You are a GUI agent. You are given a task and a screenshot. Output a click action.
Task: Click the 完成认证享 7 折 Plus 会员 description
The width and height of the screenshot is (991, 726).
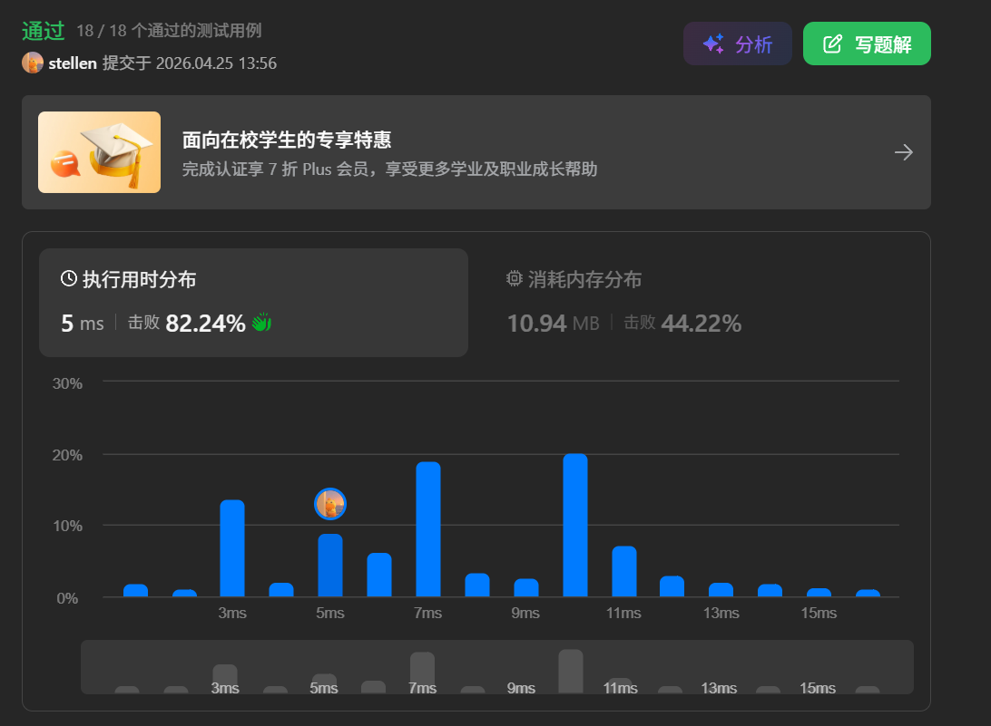(x=389, y=169)
